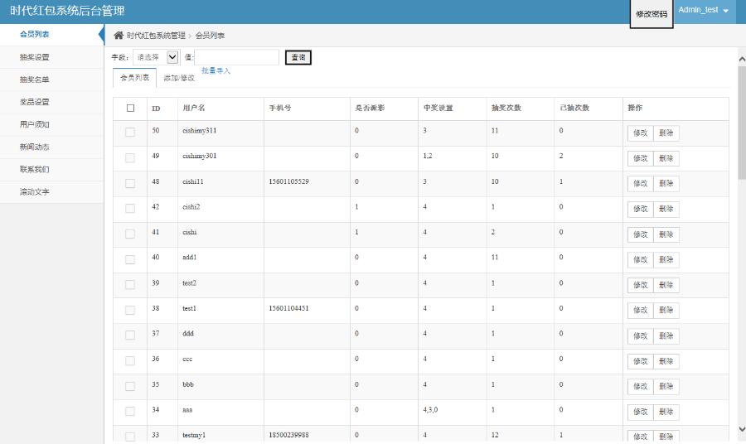Open the 字段 field dropdown (请选择)
Screen dimensions: 746x444
pyautogui.click(x=156, y=57)
